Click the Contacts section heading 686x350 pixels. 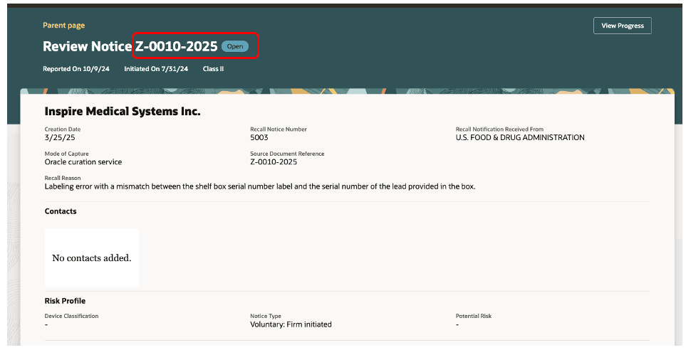coord(61,211)
